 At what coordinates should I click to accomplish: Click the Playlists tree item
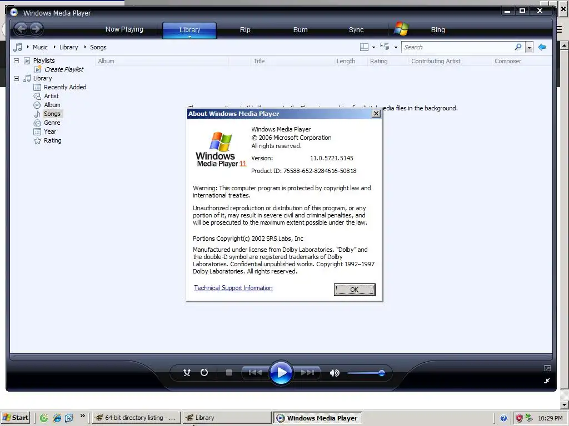tap(43, 60)
